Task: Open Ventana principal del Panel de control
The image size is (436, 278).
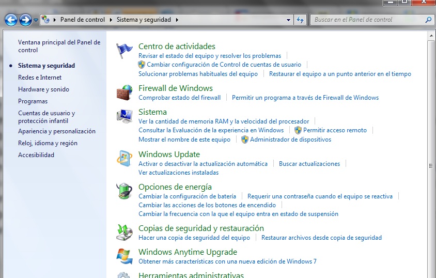Action: click(x=59, y=46)
